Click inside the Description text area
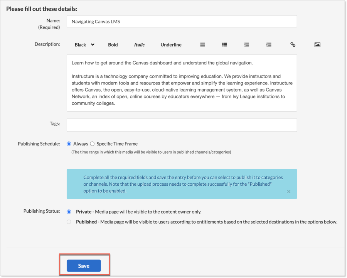This screenshot has height=278, width=347. [182, 83]
